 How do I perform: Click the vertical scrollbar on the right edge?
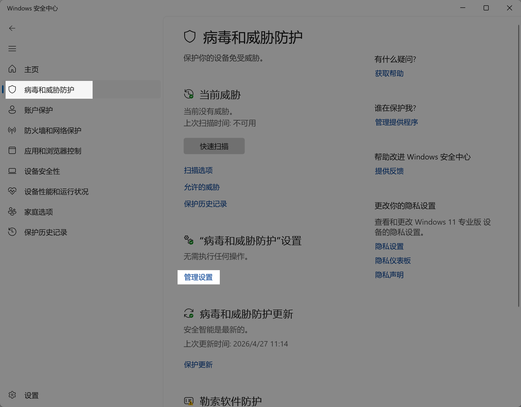pos(518,165)
